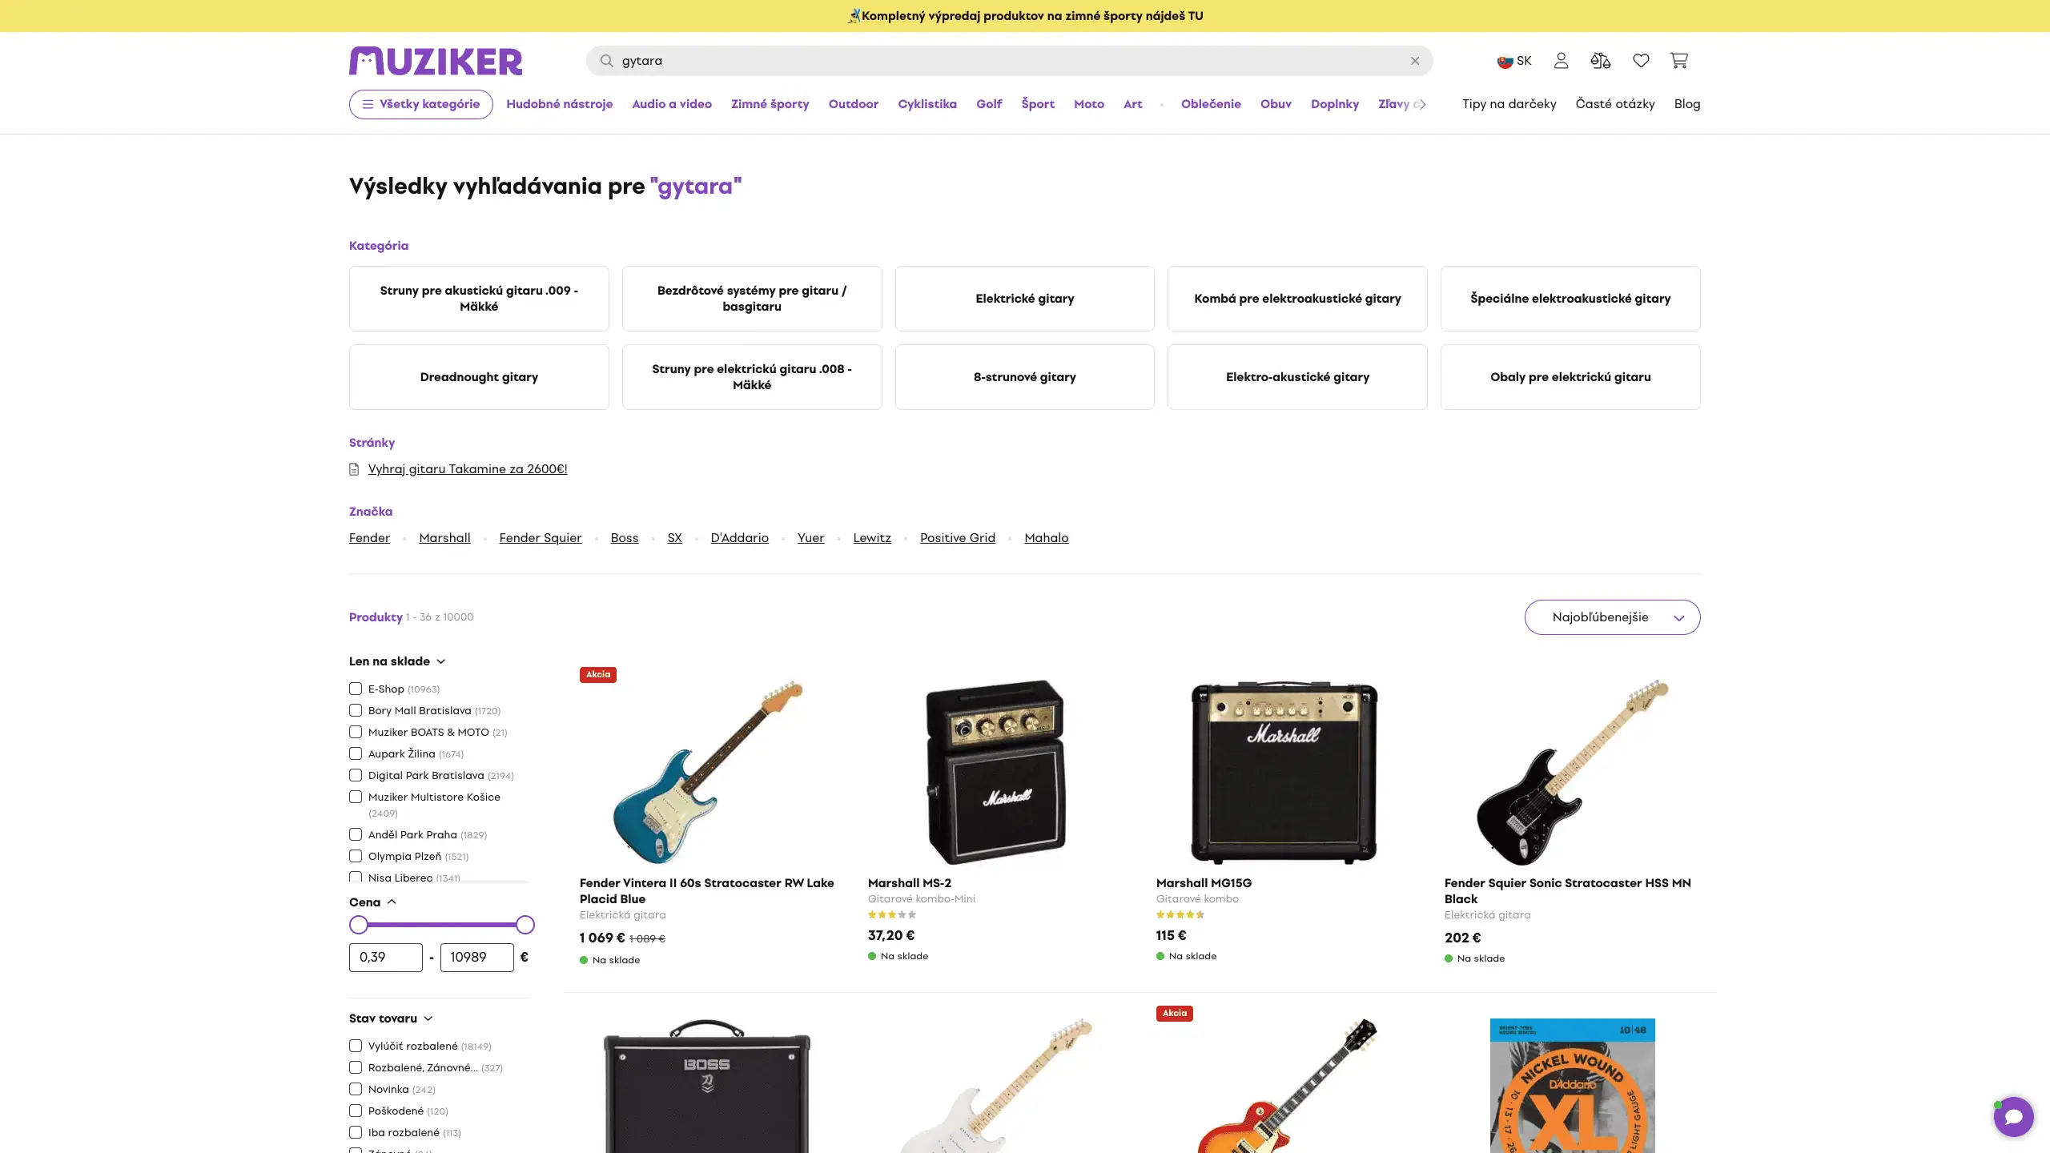Open the Najobľúbenejšie sort dropdown
The height and width of the screenshot is (1153, 2050).
click(1612, 617)
